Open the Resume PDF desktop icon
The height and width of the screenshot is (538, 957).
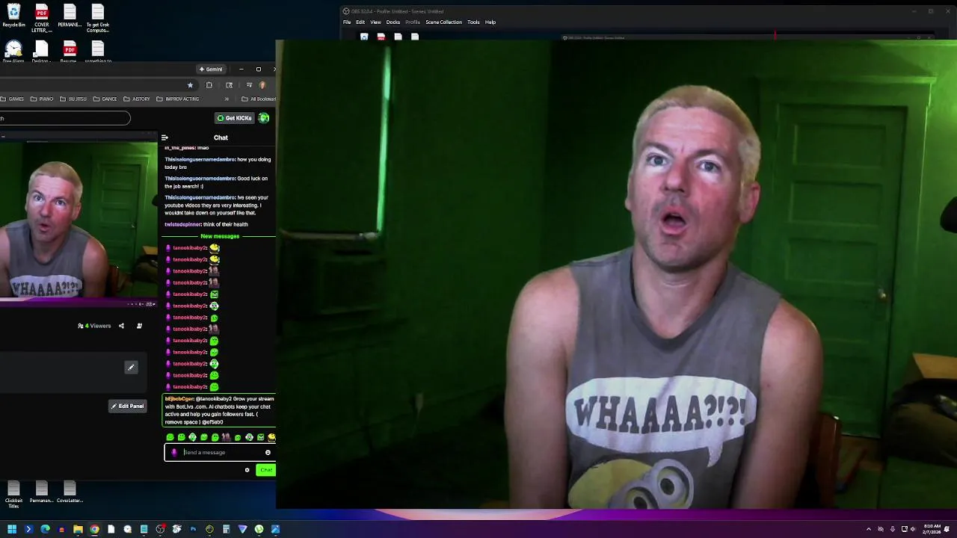point(69,52)
